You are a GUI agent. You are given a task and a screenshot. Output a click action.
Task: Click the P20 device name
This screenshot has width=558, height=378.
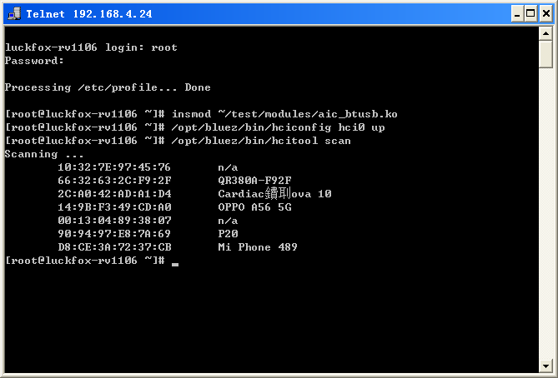tap(228, 234)
